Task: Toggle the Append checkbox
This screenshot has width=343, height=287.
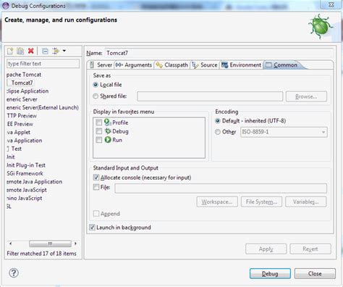Action: pyautogui.click(x=96, y=214)
